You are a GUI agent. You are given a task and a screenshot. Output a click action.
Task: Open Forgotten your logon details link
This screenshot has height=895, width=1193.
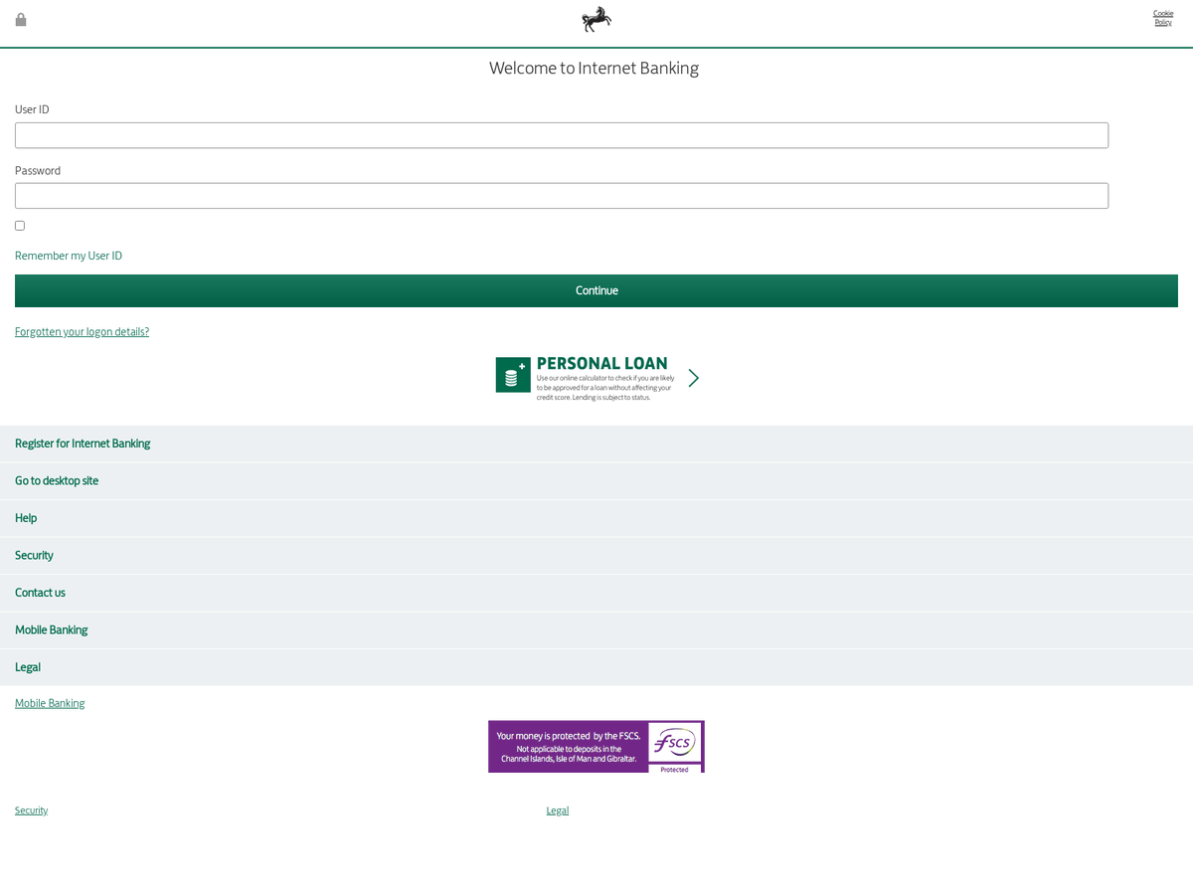(82, 332)
